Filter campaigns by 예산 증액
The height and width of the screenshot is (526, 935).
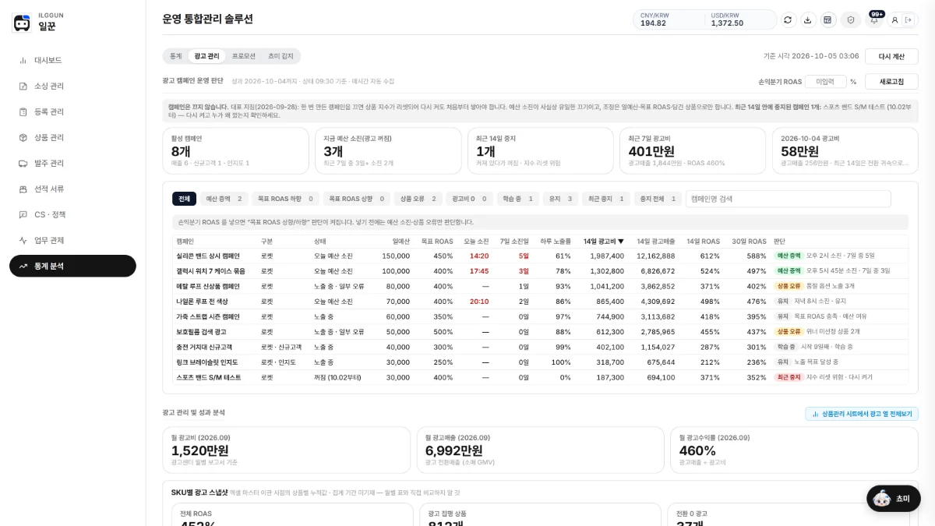(x=224, y=199)
